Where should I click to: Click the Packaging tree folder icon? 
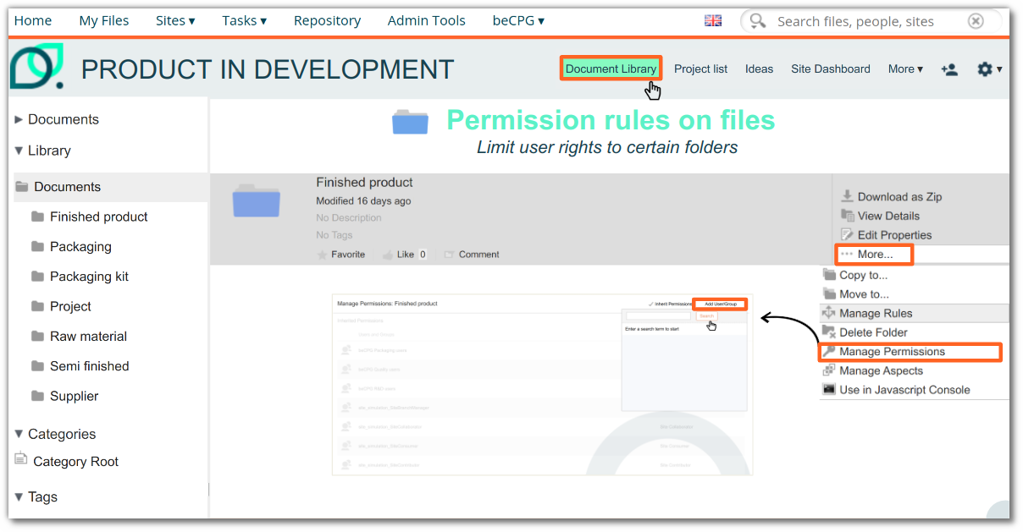[x=37, y=246]
